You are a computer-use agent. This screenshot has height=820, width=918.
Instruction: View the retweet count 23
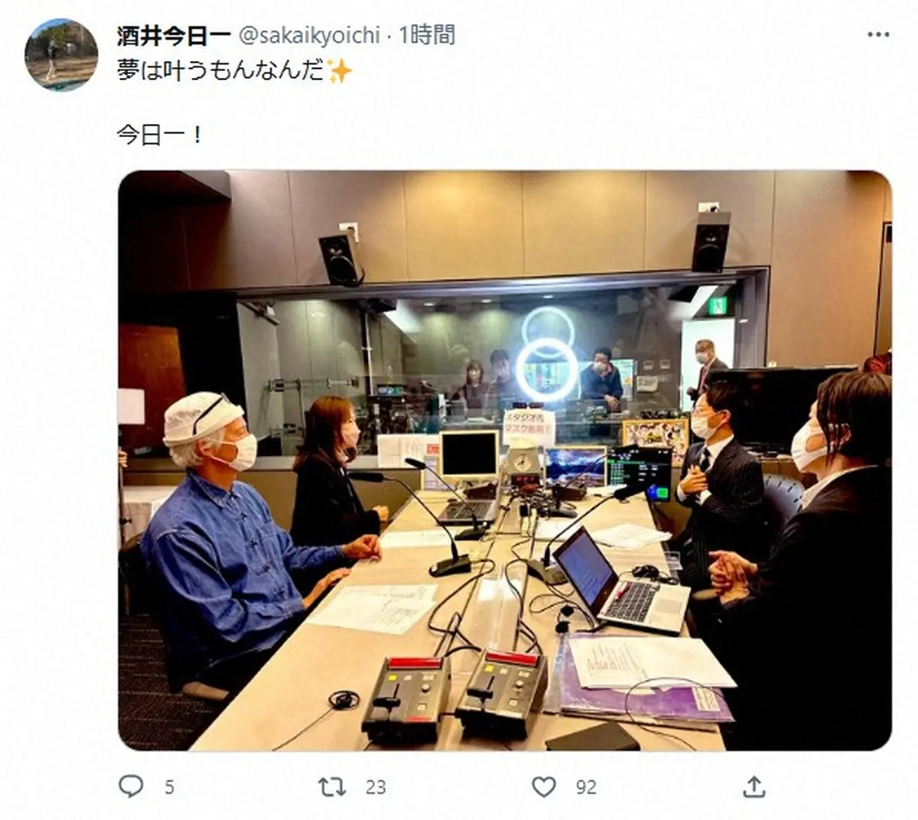pos(375,787)
